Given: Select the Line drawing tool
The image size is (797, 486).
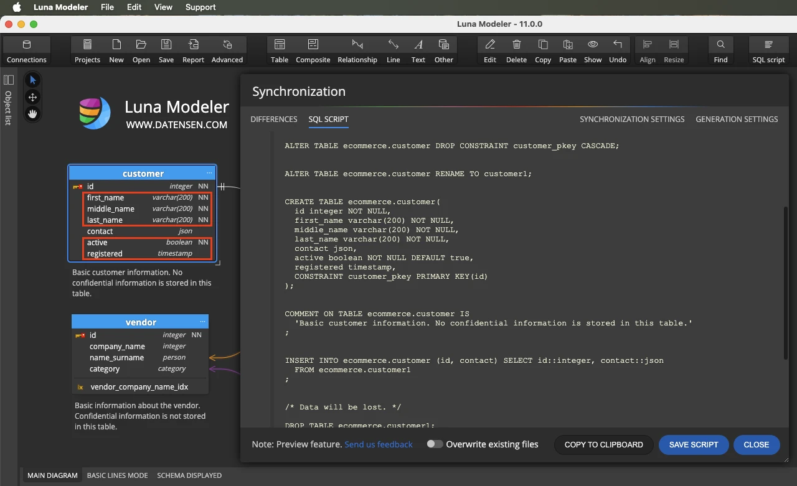Looking at the screenshot, I should [394, 50].
